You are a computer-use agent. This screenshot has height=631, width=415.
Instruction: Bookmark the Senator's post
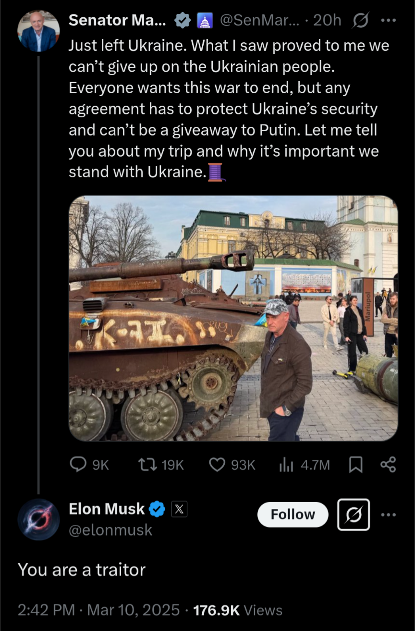355,465
